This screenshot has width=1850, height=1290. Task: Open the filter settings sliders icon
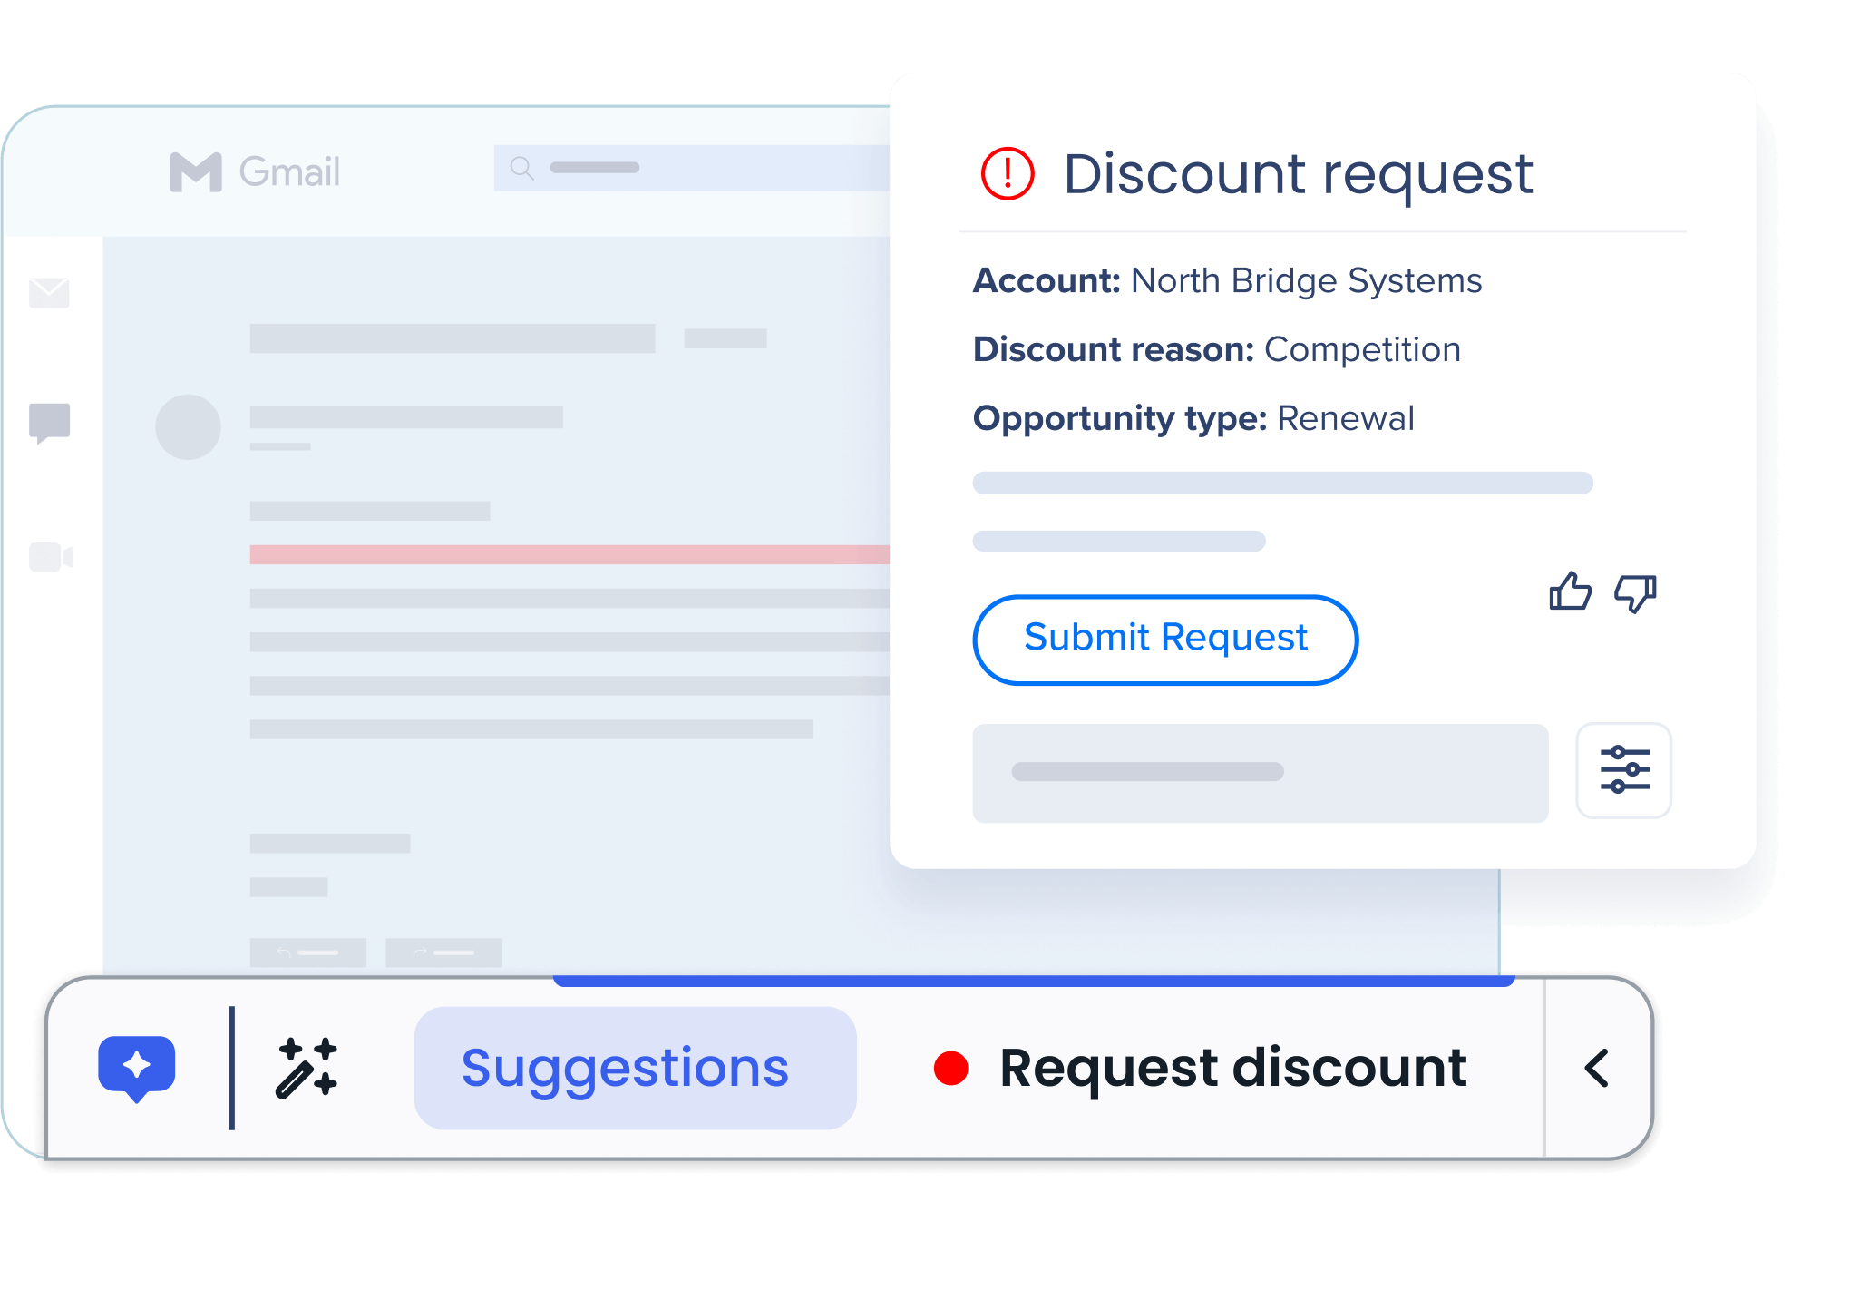pyautogui.click(x=1623, y=771)
